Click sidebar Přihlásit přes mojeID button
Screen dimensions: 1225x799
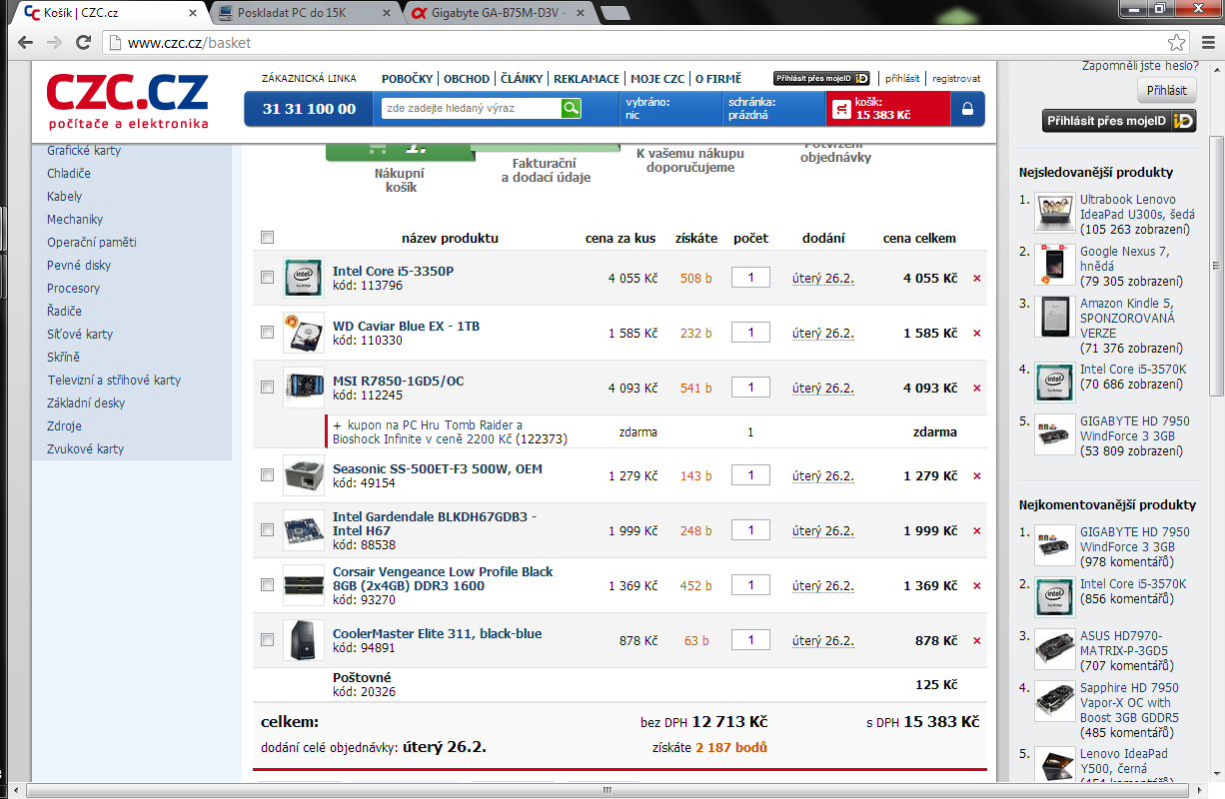1119,121
